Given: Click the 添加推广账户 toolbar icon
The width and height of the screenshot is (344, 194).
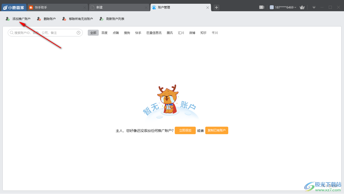Looking at the screenshot, I should pos(8,19).
